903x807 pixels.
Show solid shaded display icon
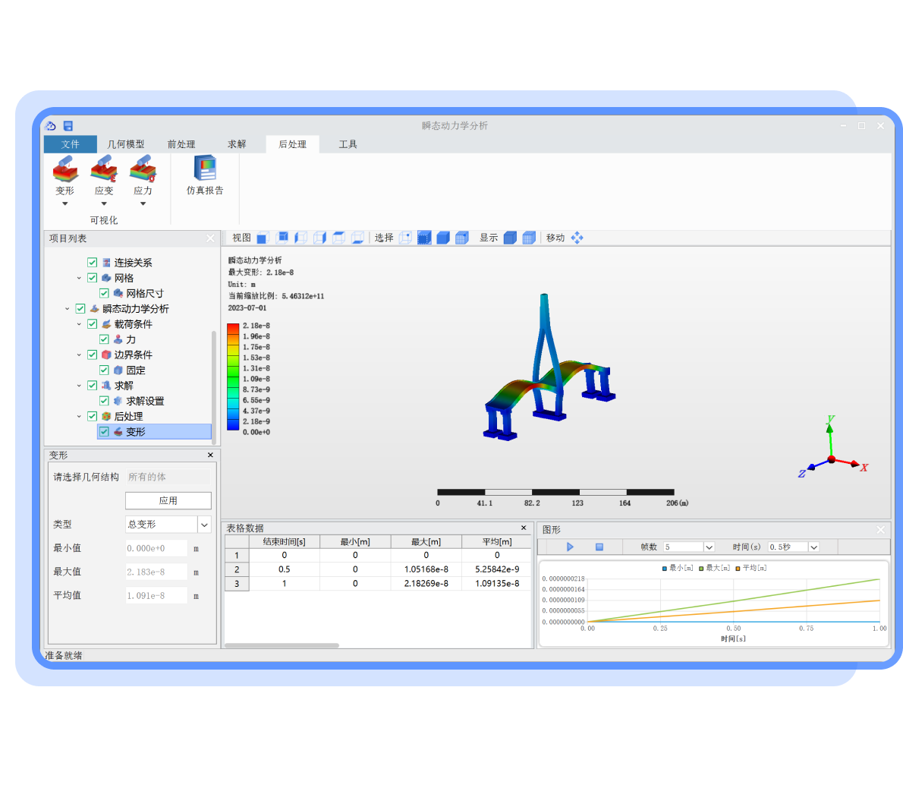510,238
